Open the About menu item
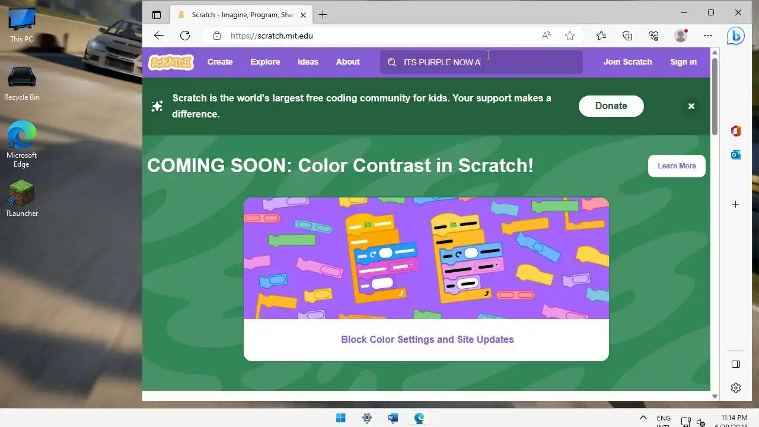This screenshot has height=427, width=759. [348, 62]
